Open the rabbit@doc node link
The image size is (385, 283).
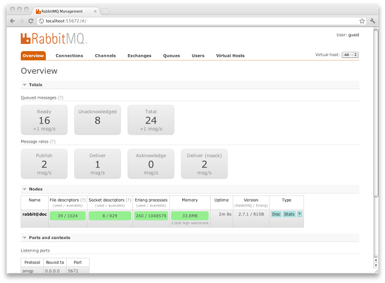point(35,214)
